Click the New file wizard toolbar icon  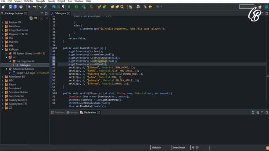[3, 7]
